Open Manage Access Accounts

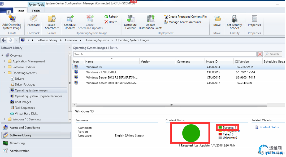(x=183, y=22)
